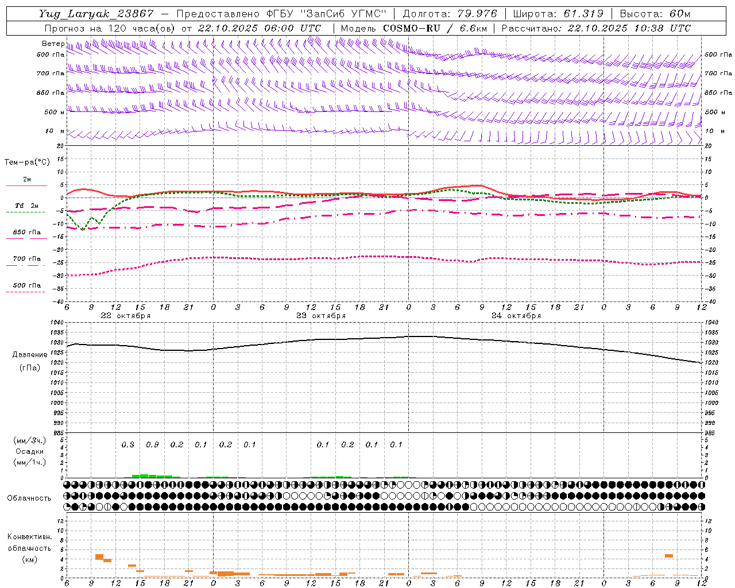Click the 700 гПа entry in temperature legend

[x=27, y=259]
